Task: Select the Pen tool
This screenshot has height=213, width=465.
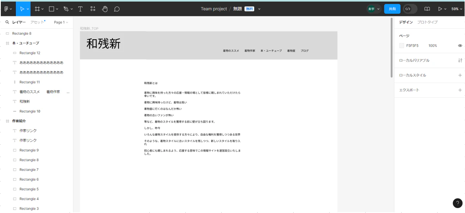Action: pos(66,9)
